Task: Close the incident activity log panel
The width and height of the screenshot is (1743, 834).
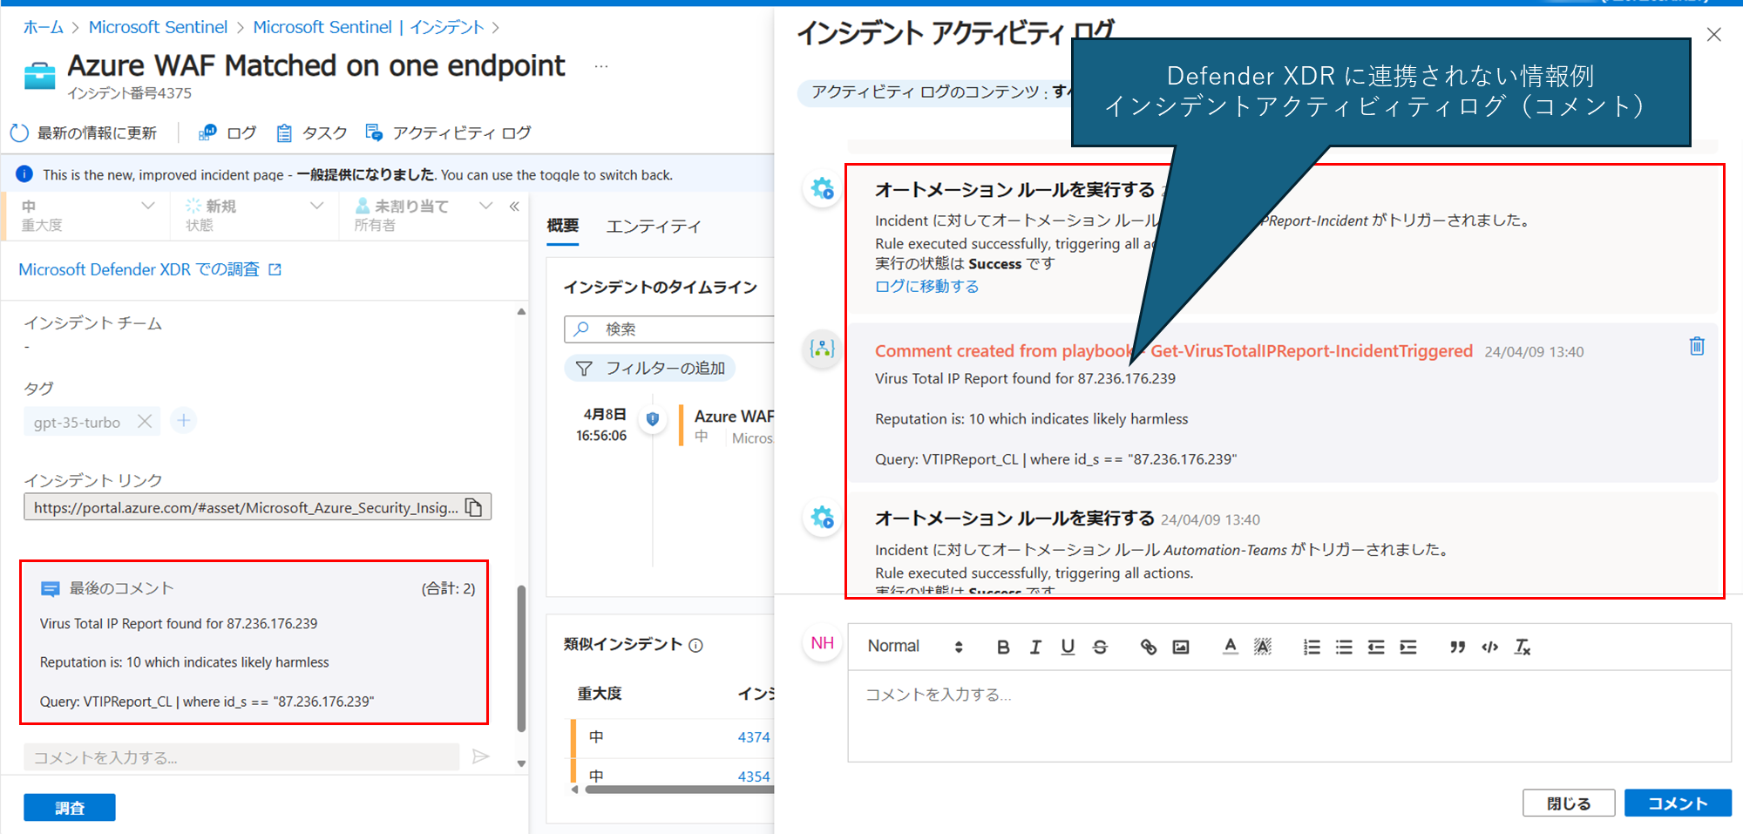Action: tap(1713, 35)
